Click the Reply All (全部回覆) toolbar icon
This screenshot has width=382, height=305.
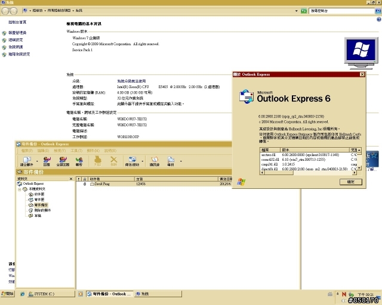pyautogui.click(x=63, y=161)
